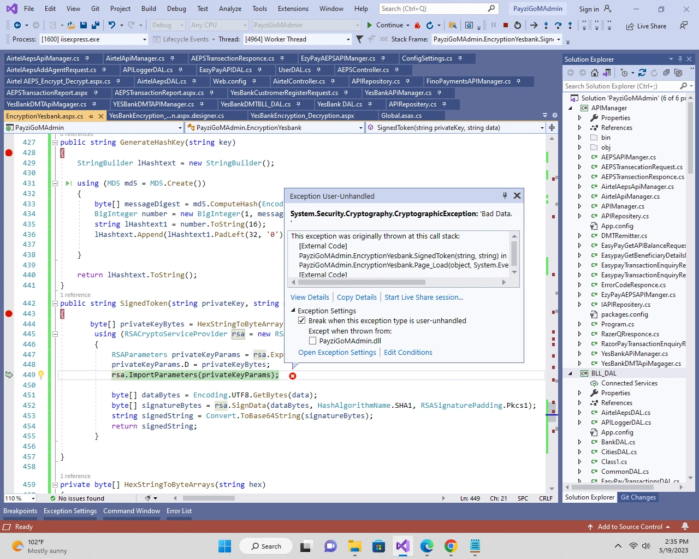Screen dimensions: 699x559
Task: Toggle the breakpoint on line 443
Action: [x=9, y=313]
